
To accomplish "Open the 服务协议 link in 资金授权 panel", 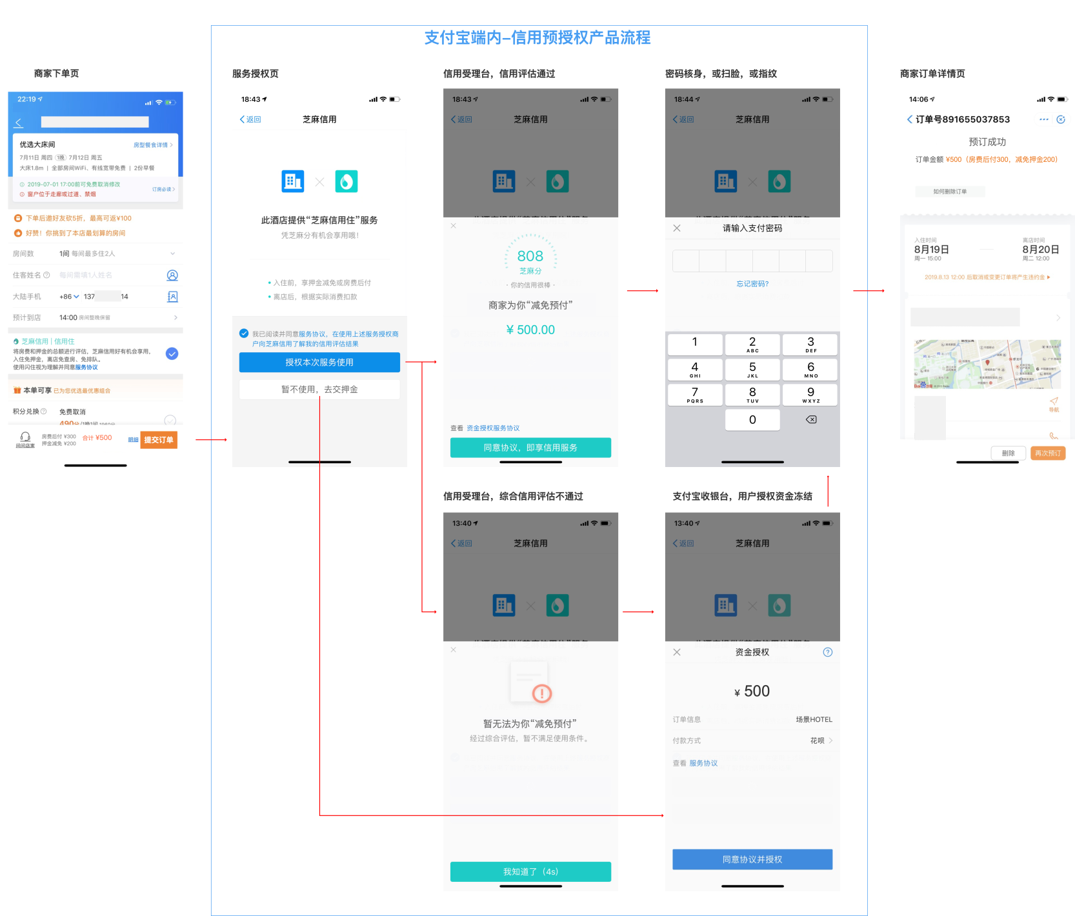I will tap(703, 763).
